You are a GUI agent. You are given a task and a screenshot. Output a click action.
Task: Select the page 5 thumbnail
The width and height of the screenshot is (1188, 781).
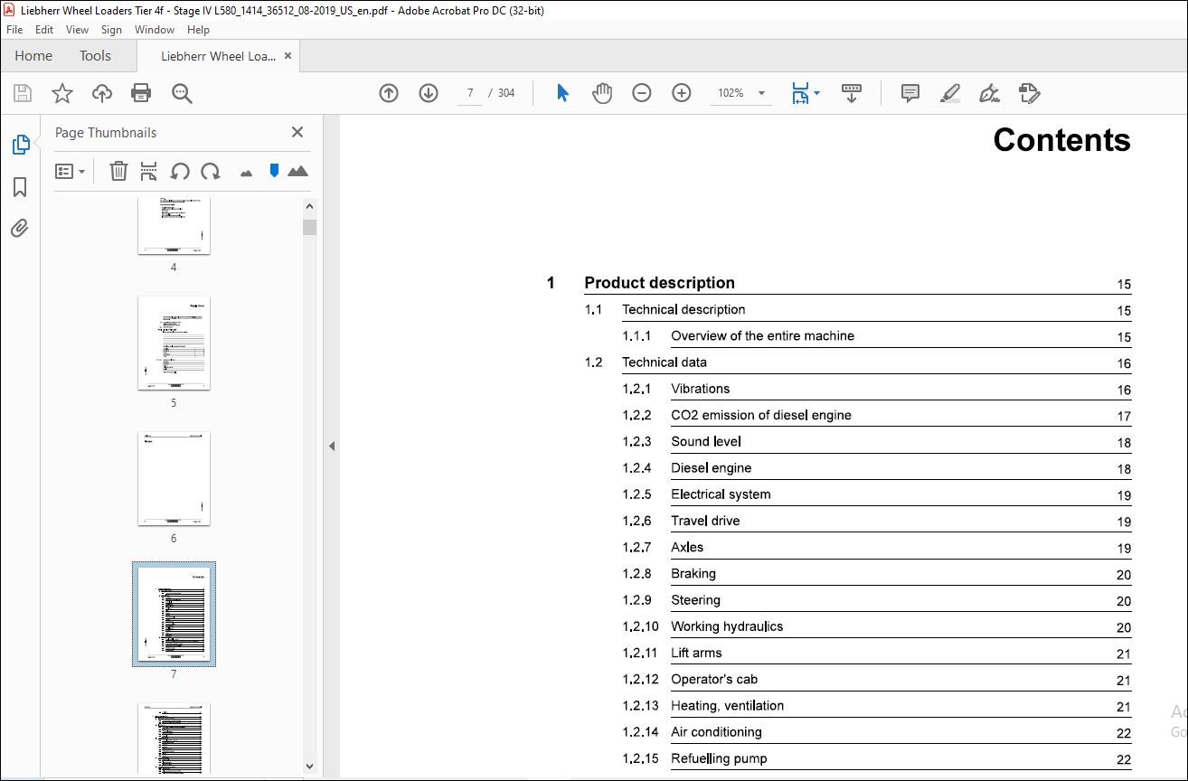[174, 343]
